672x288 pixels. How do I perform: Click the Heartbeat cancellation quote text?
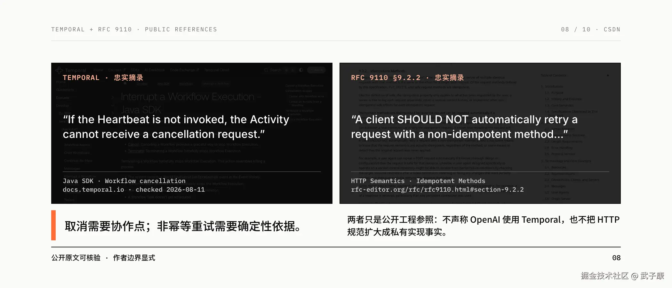pos(176,127)
